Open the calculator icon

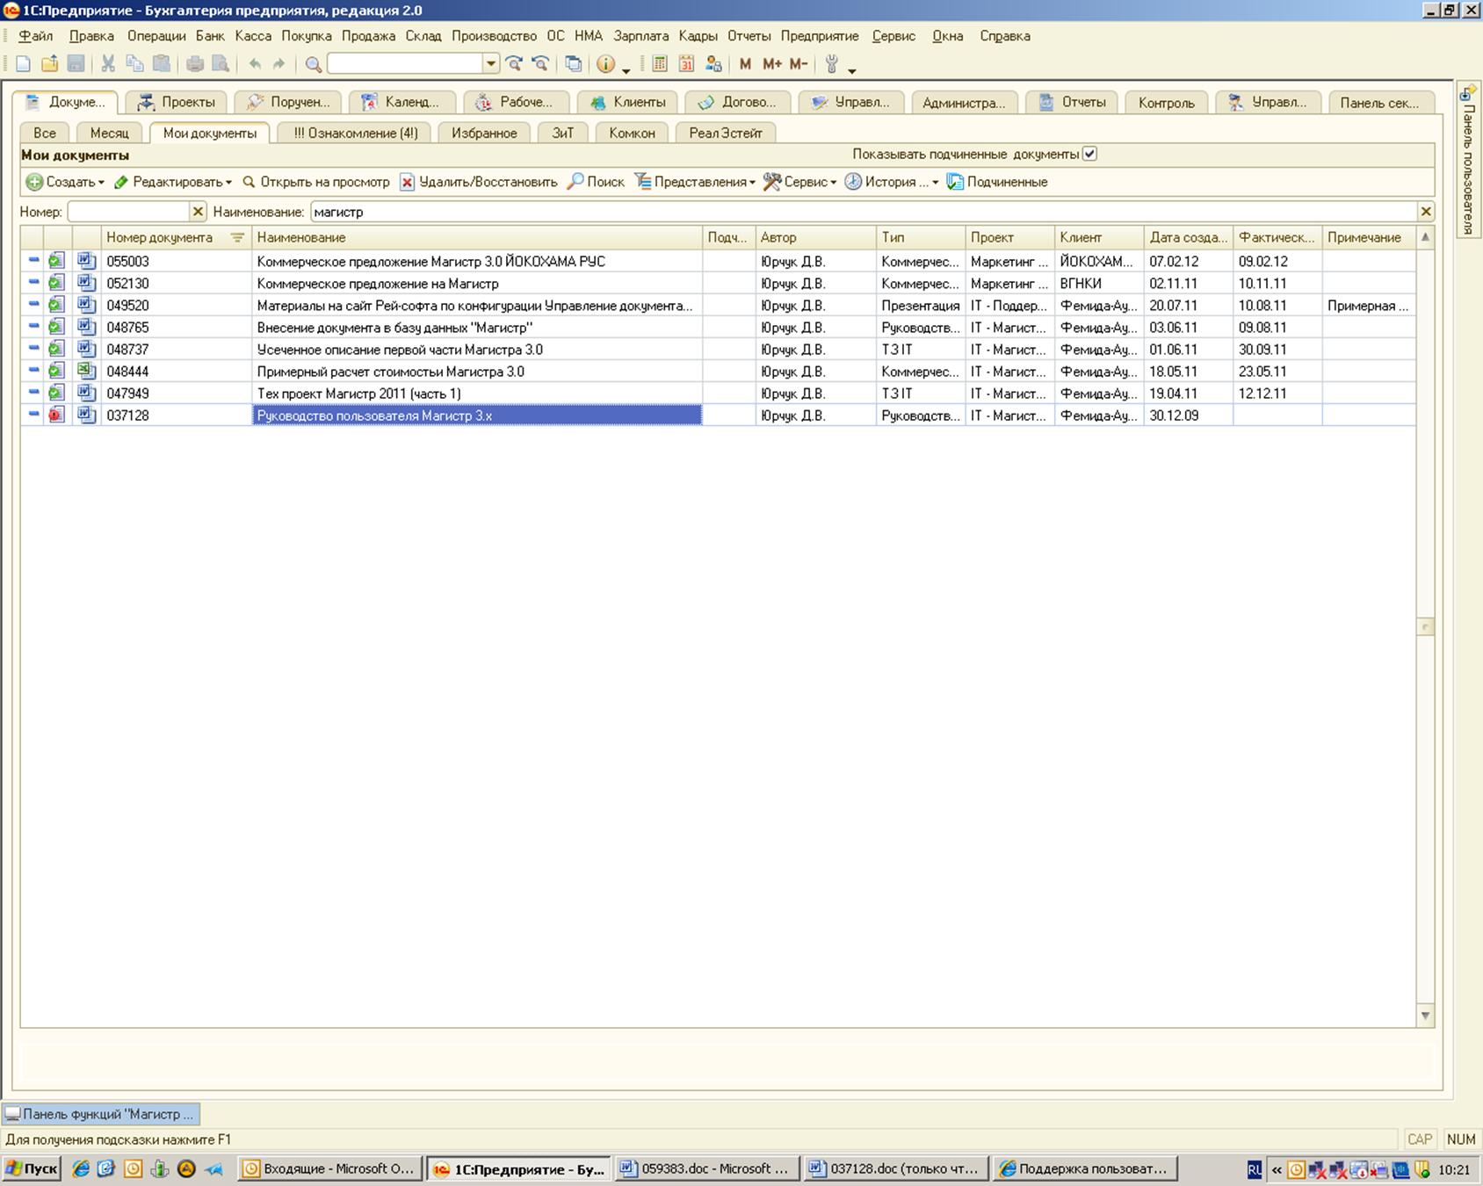(660, 63)
